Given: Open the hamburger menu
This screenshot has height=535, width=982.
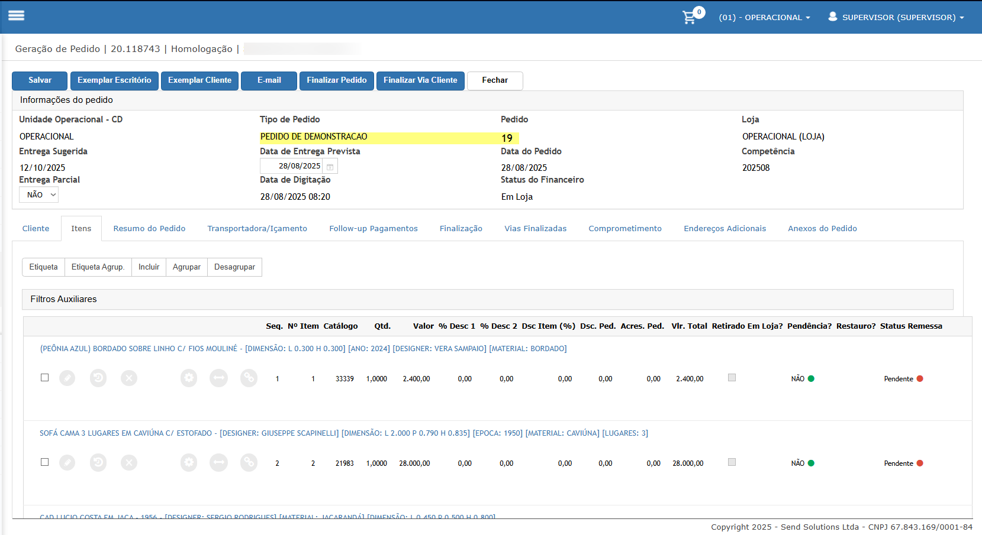Looking at the screenshot, I should click(x=16, y=16).
